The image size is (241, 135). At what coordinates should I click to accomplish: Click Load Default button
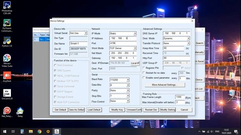pos(94,110)
